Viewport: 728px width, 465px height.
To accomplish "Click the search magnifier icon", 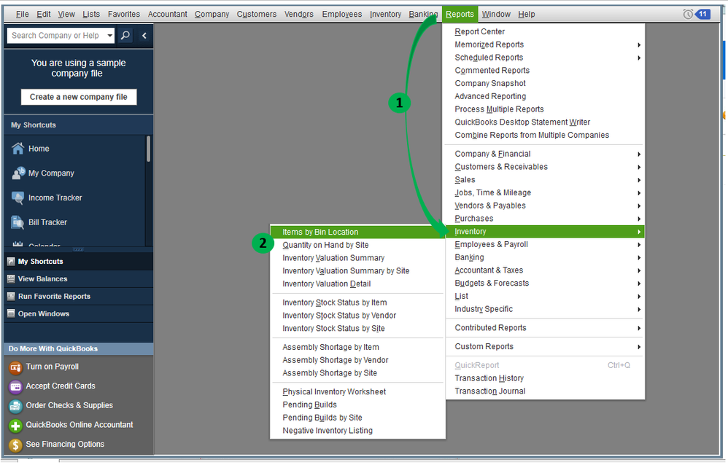I will [125, 35].
